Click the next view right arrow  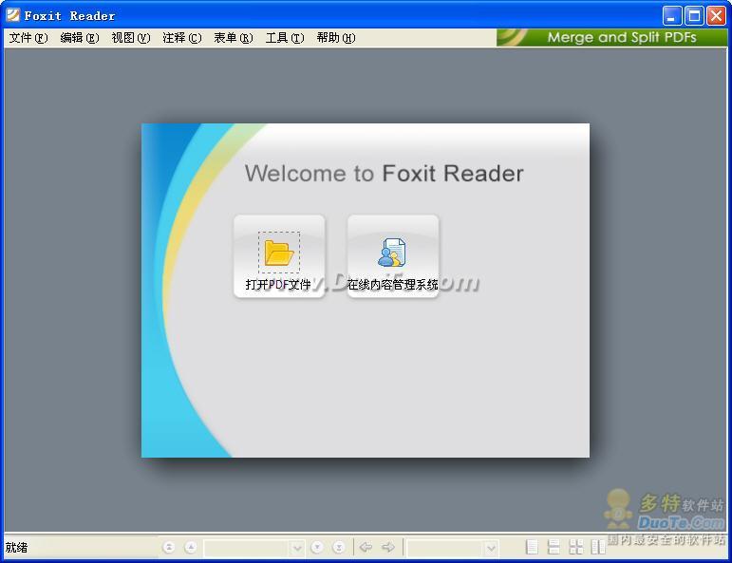point(388,547)
